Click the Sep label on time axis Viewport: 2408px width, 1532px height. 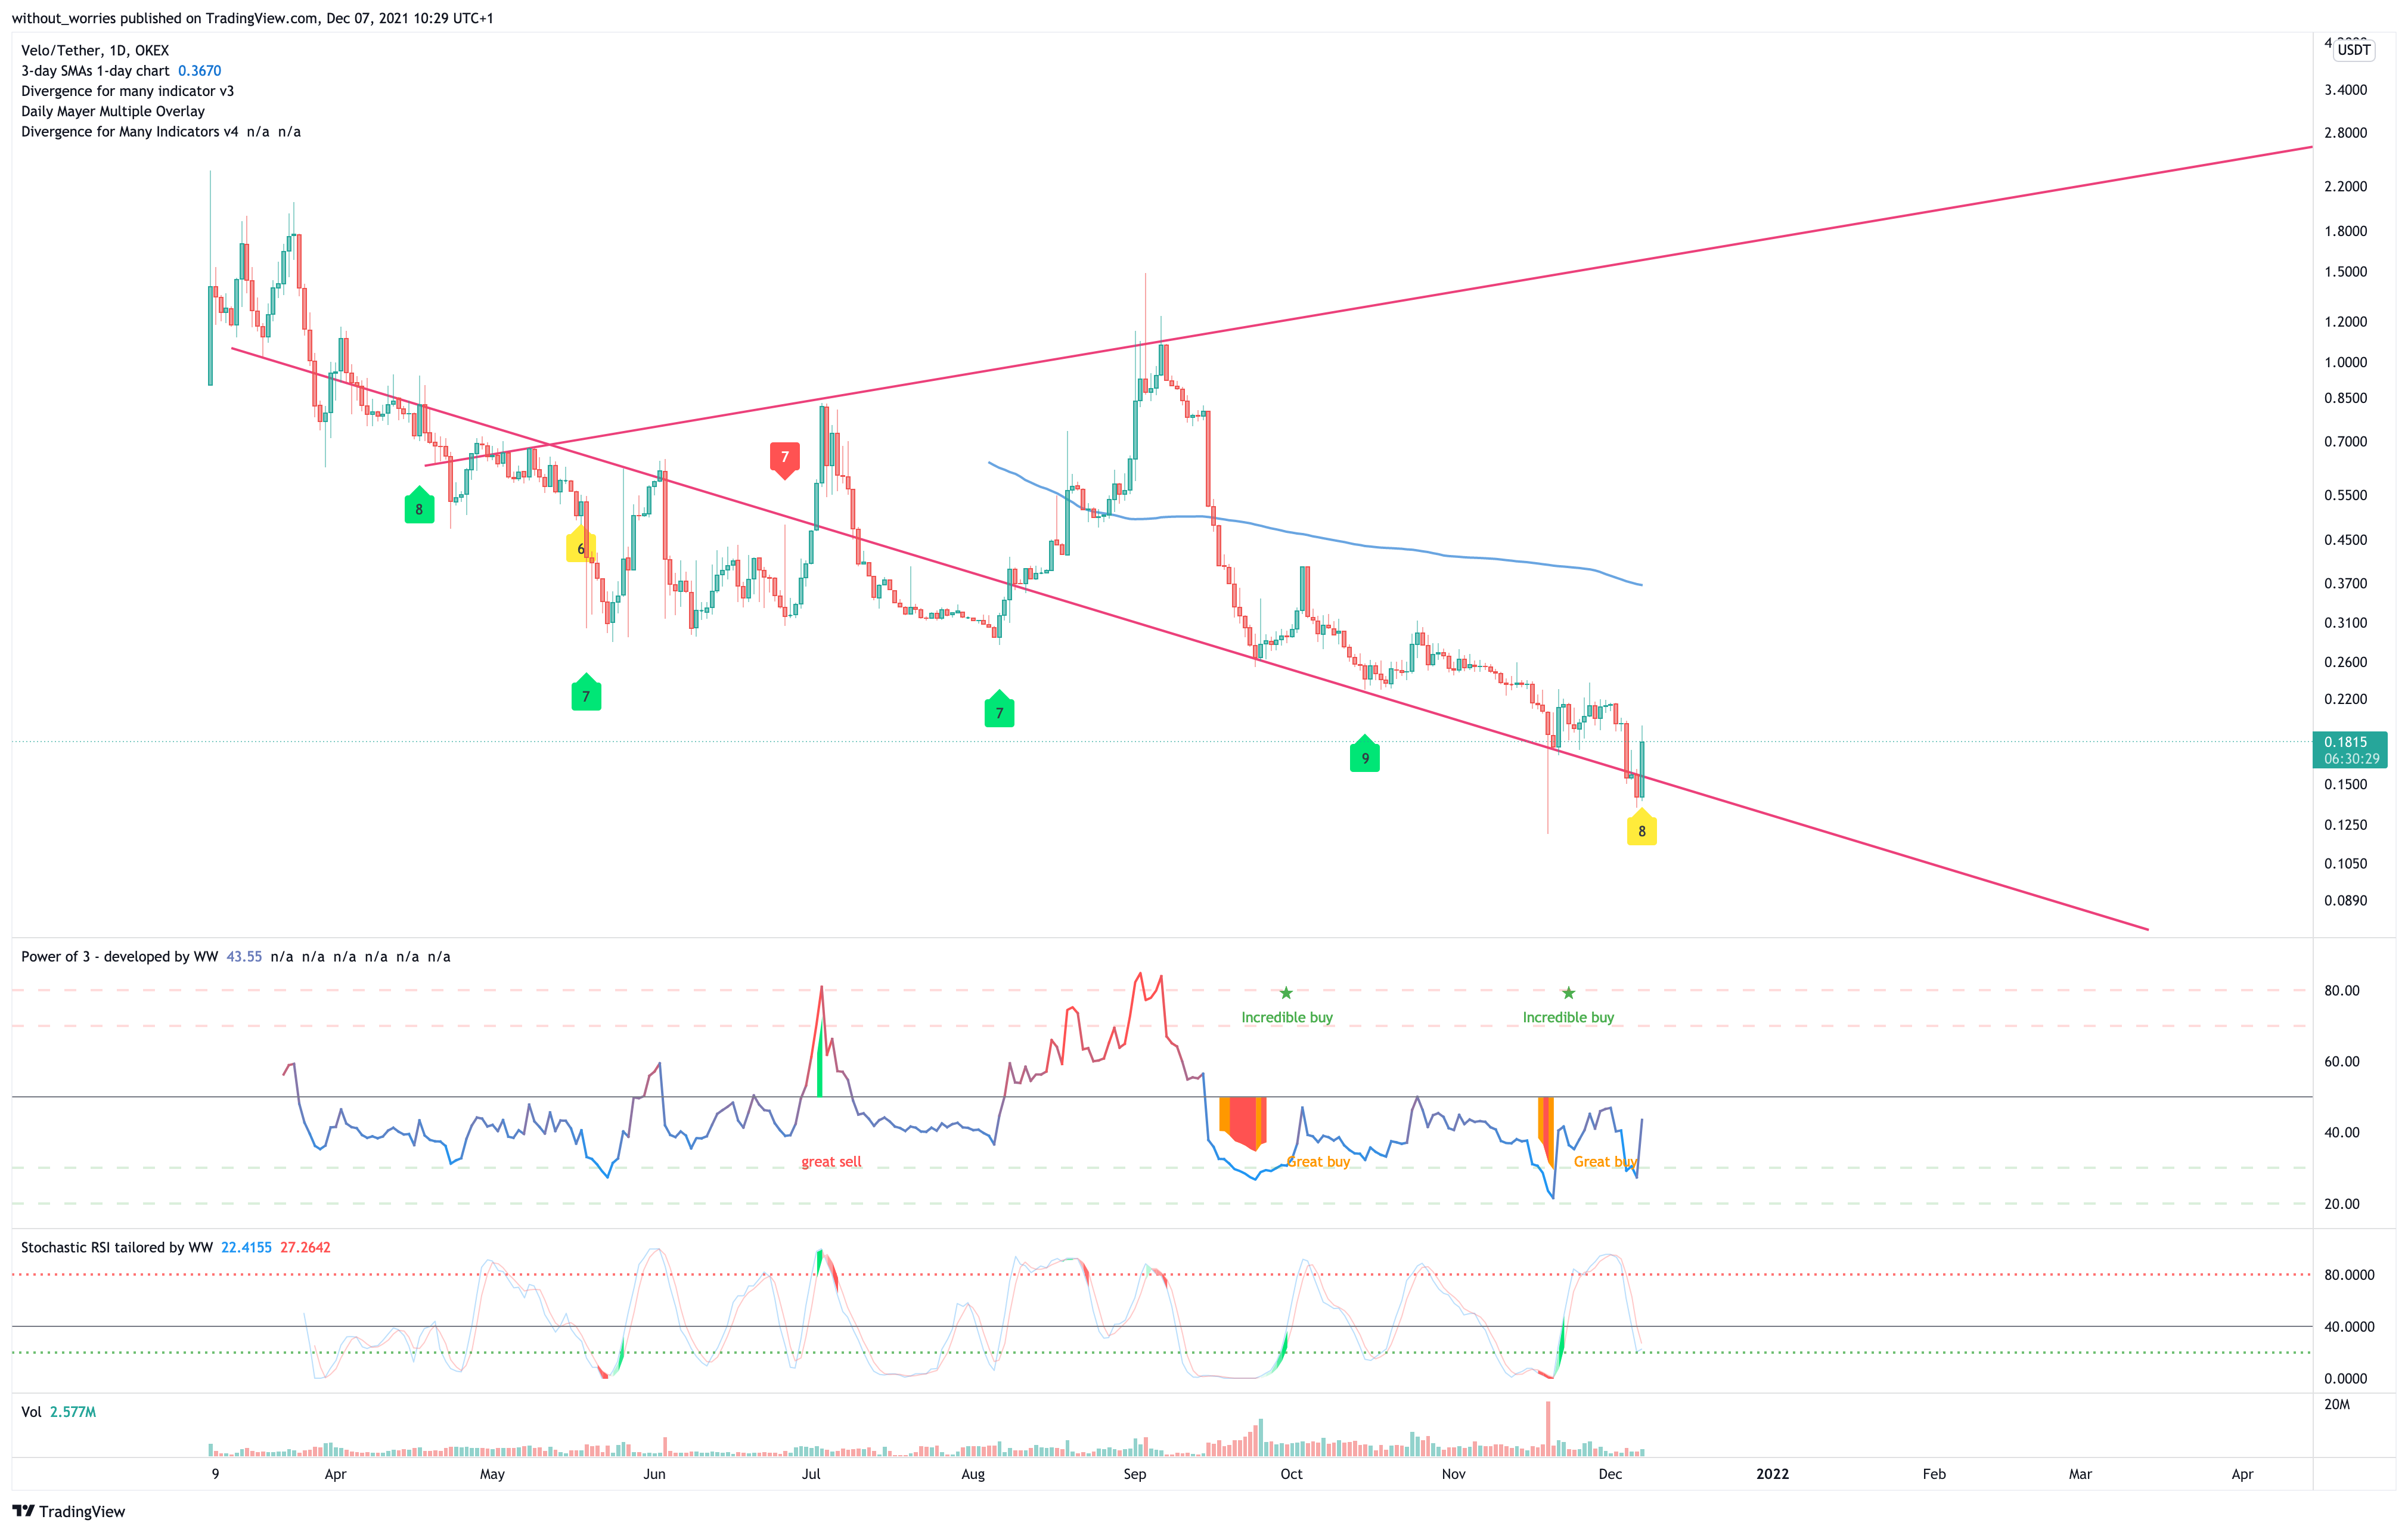coord(1134,1474)
